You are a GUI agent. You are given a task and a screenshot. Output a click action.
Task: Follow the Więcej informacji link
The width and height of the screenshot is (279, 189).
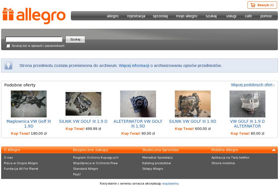pos(134,66)
